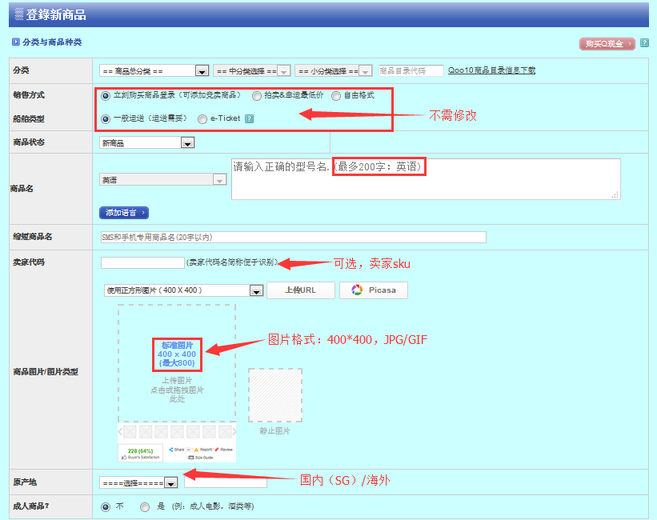Click the right arrow in the thumbnail carousel
The height and width of the screenshot is (520, 657).
coord(234,432)
